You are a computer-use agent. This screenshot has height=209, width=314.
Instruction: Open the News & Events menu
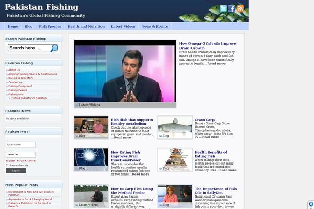[x=155, y=27]
